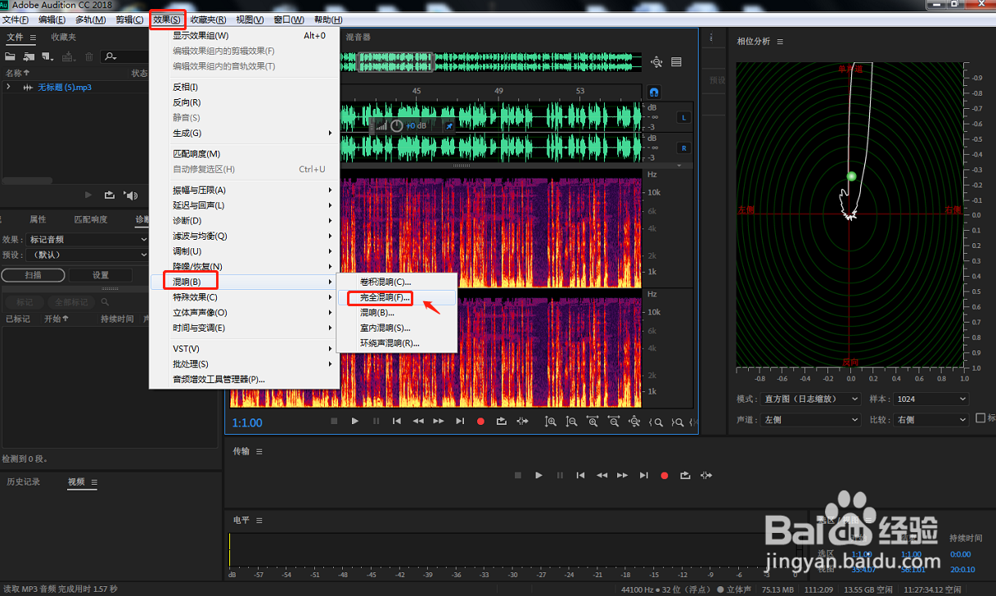Click the HUD volume knob on the waveform
The image size is (996, 596).
pos(397,125)
